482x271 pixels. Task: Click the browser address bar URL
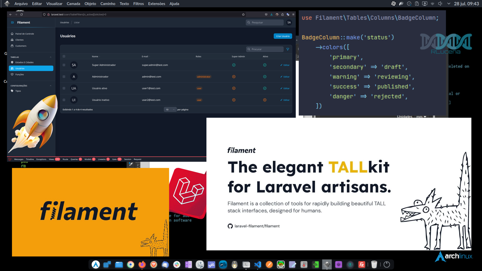[79, 15]
